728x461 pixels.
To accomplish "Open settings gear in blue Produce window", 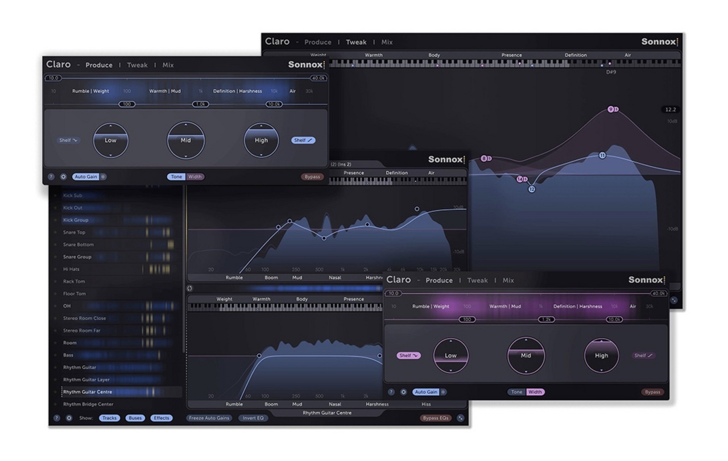I will 63,177.
